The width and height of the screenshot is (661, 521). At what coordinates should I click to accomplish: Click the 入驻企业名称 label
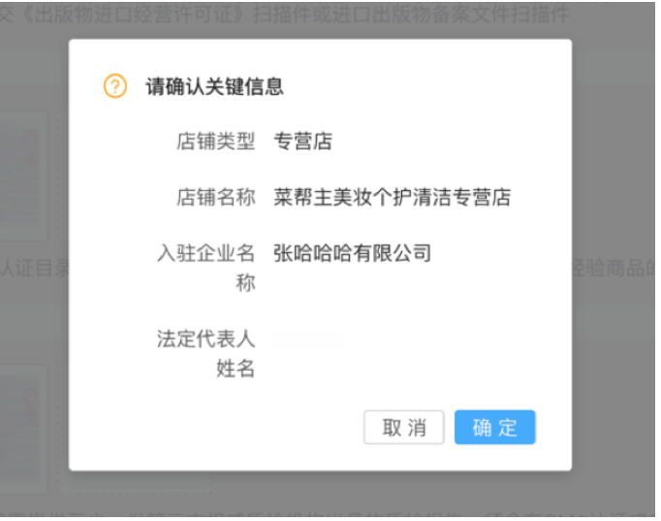click(206, 268)
